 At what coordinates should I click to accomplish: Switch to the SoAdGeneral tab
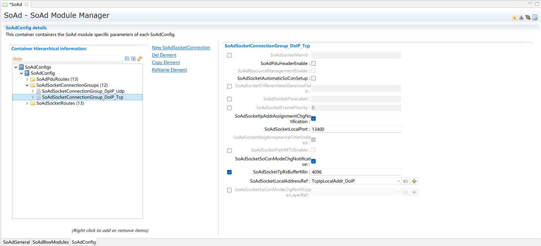(16, 242)
